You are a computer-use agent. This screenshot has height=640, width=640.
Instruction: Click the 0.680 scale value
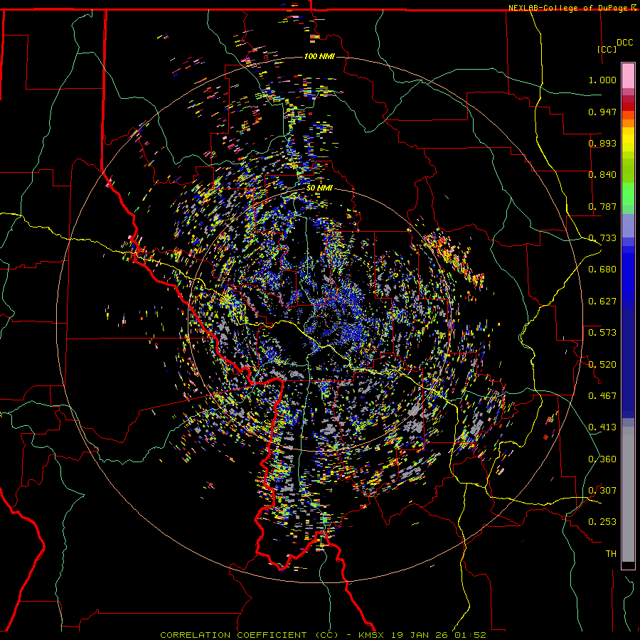click(602, 270)
